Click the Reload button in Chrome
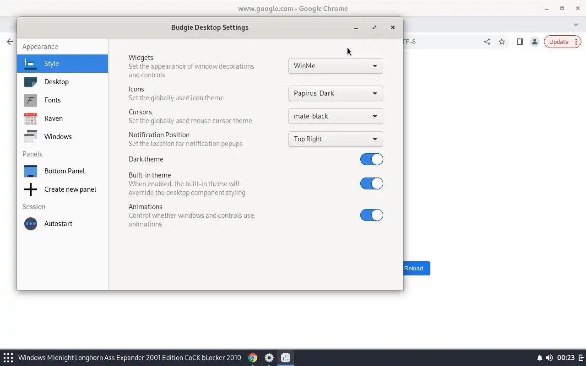Screen dimensions: 586x366 click(x=416, y=269)
